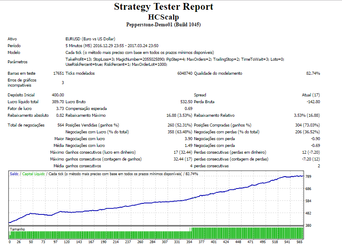Click the 'Ativo' label
Viewport: 342px width, 245px height.
point(12,39)
